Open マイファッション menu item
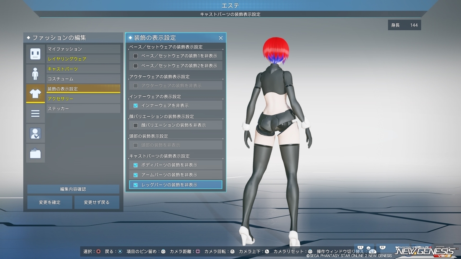 83,49
